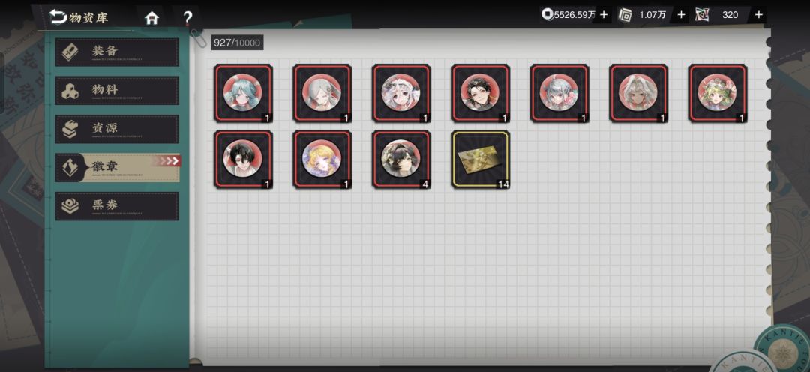Open the home screen icon
This screenshot has width=810, height=372.
(x=151, y=18)
